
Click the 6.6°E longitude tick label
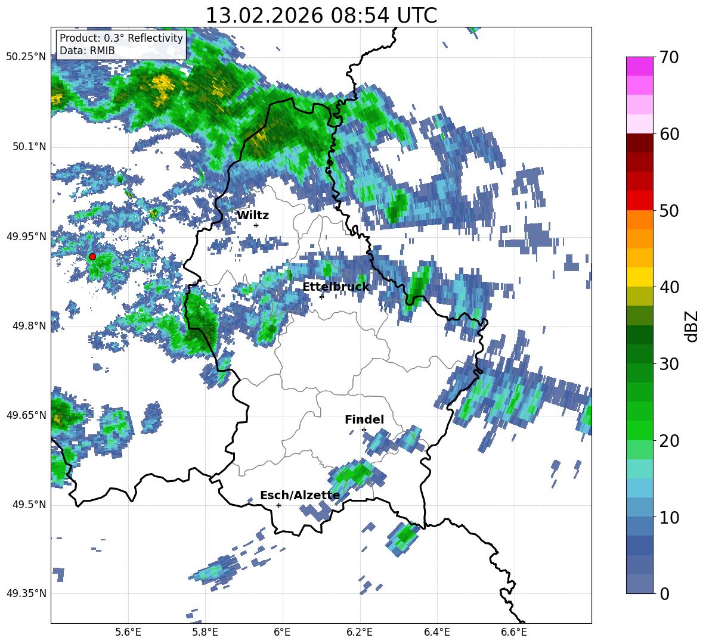pyautogui.click(x=514, y=632)
